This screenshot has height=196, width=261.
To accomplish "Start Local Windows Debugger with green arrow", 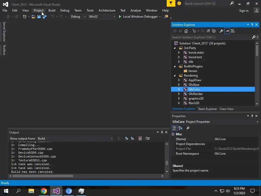I will pyautogui.click(x=120, y=17).
